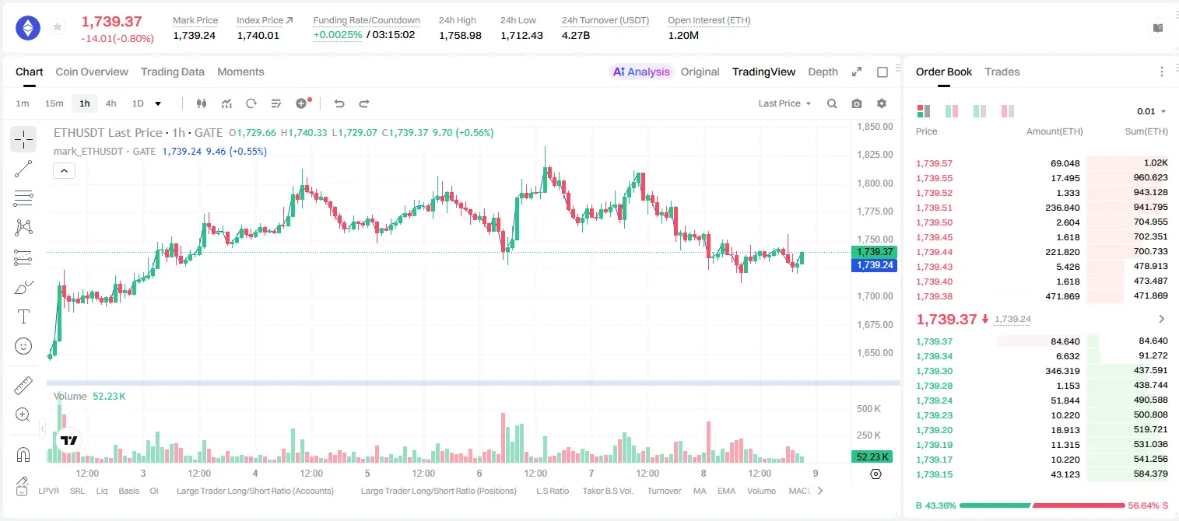
Task: Click the chart screenshot camera icon
Action: 857,103
